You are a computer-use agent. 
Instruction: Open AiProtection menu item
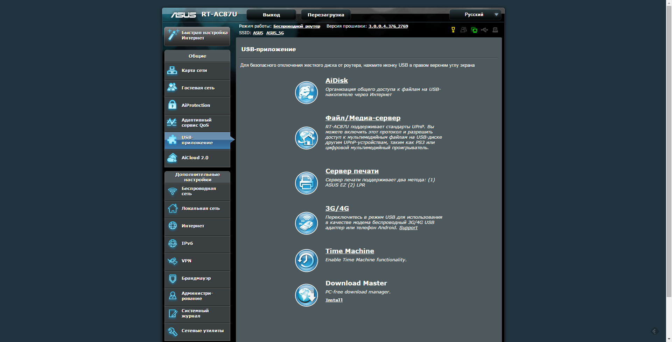click(197, 105)
